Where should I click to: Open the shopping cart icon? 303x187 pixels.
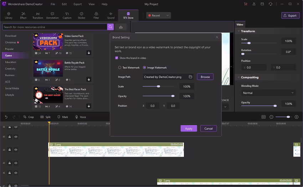click(246, 4)
